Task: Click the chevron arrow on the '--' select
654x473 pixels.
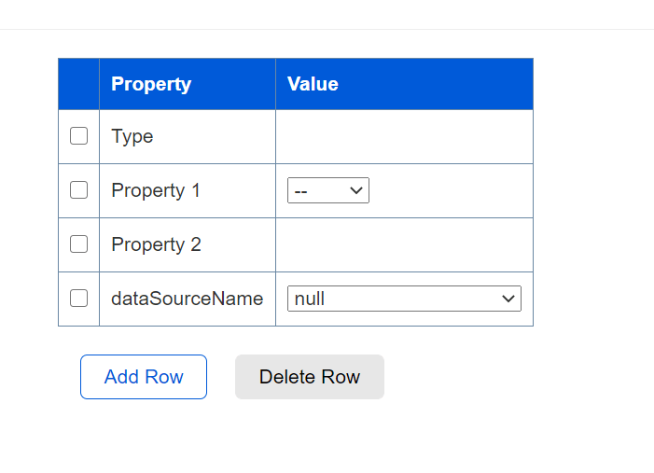Action: pos(355,190)
